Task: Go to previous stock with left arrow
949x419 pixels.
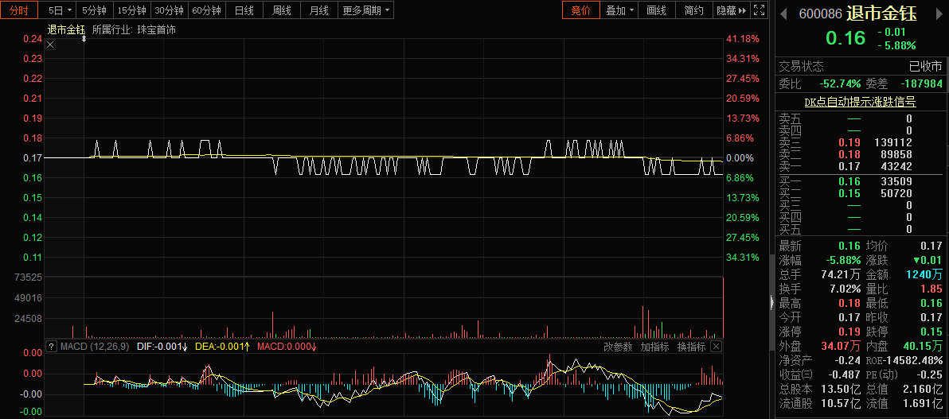Action: pyautogui.click(x=782, y=14)
